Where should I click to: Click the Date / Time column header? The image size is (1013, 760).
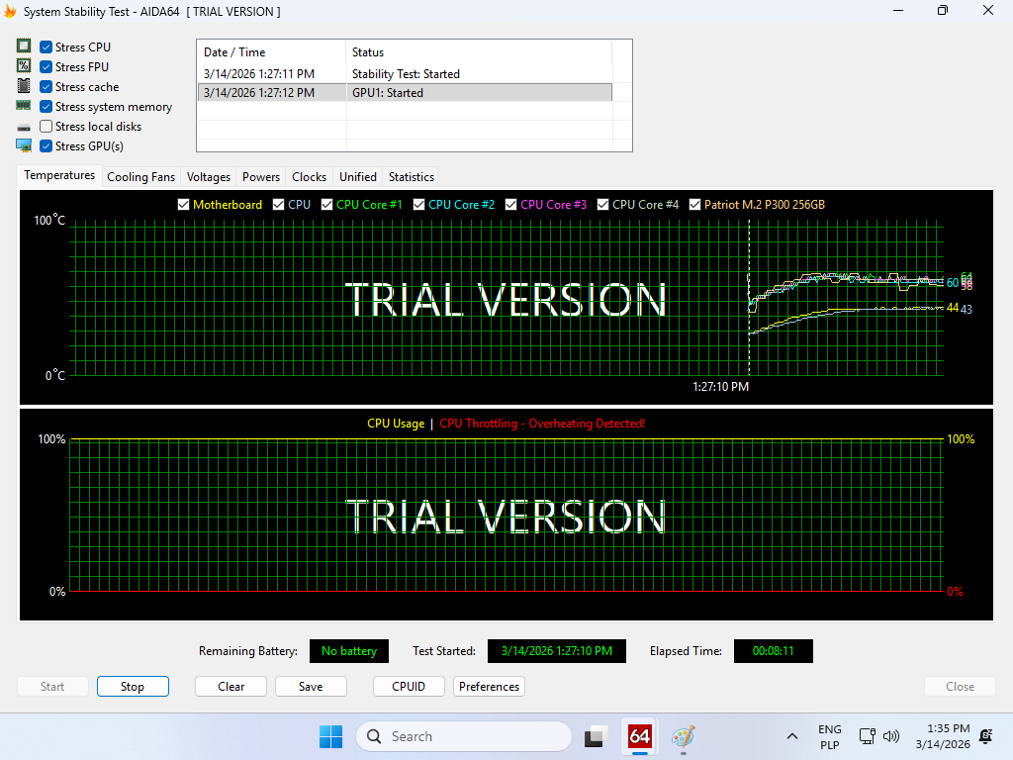pos(271,52)
